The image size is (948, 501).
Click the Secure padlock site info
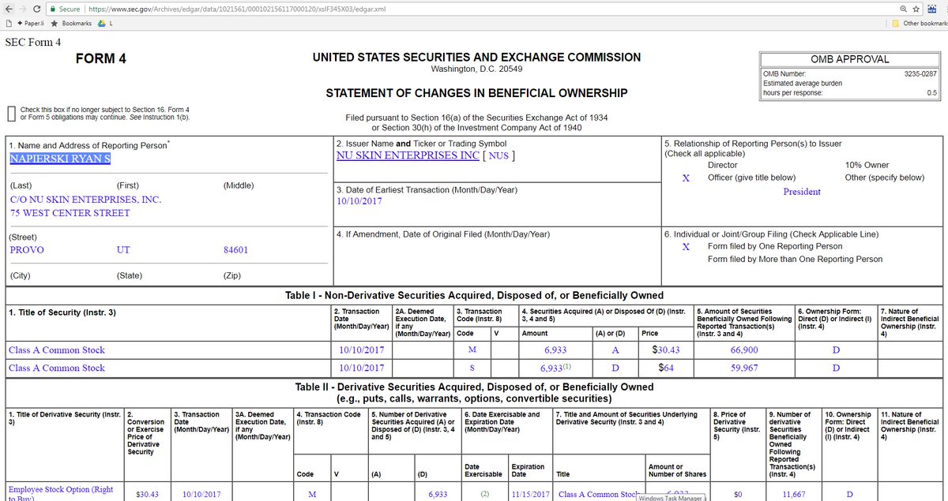click(65, 9)
